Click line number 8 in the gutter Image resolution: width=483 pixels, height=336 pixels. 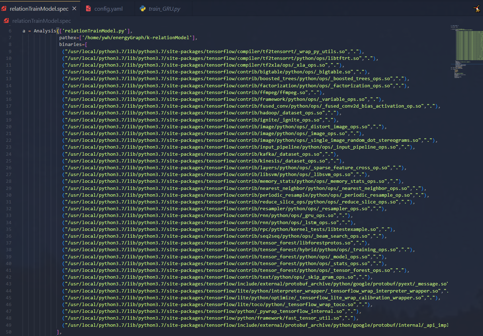tap(10, 45)
